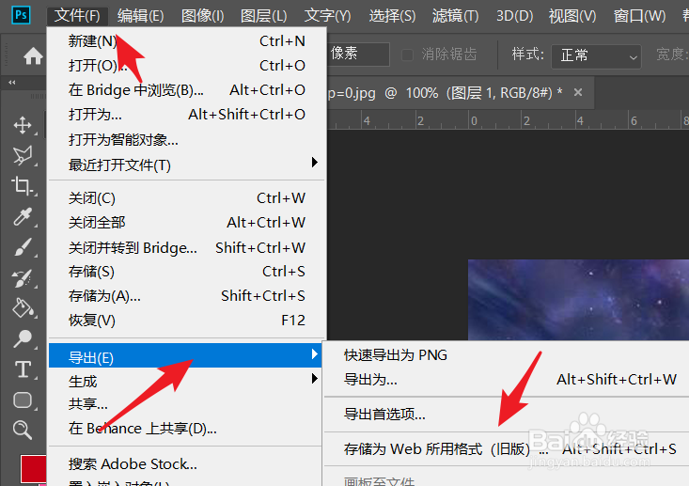This screenshot has height=486, width=689.
Task: Open the 图像(I) menu
Action: point(203,15)
